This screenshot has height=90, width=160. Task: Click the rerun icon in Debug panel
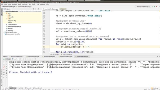click(4, 59)
